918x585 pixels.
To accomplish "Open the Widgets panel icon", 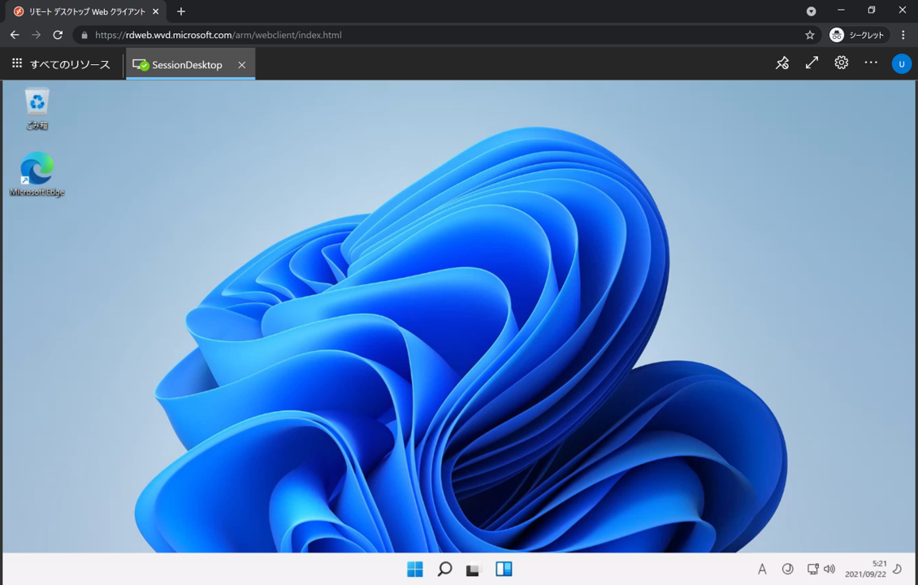I will click(x=504, y=569).
